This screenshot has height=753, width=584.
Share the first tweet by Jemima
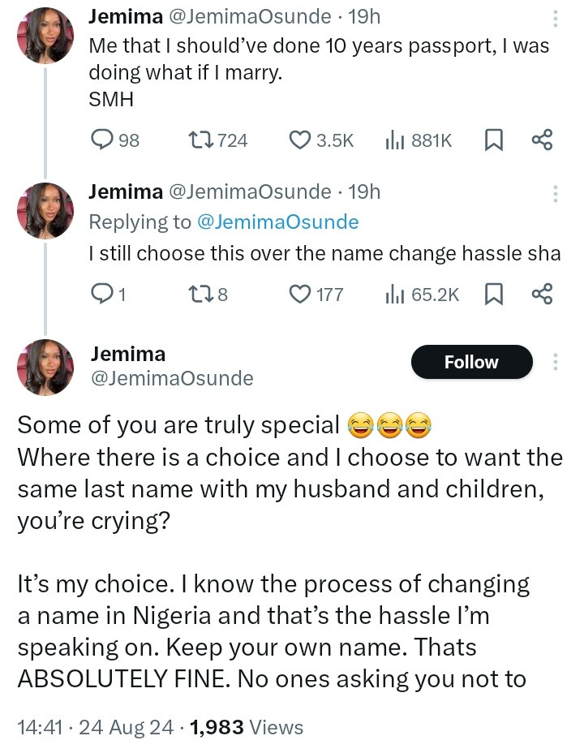[542, 140]
